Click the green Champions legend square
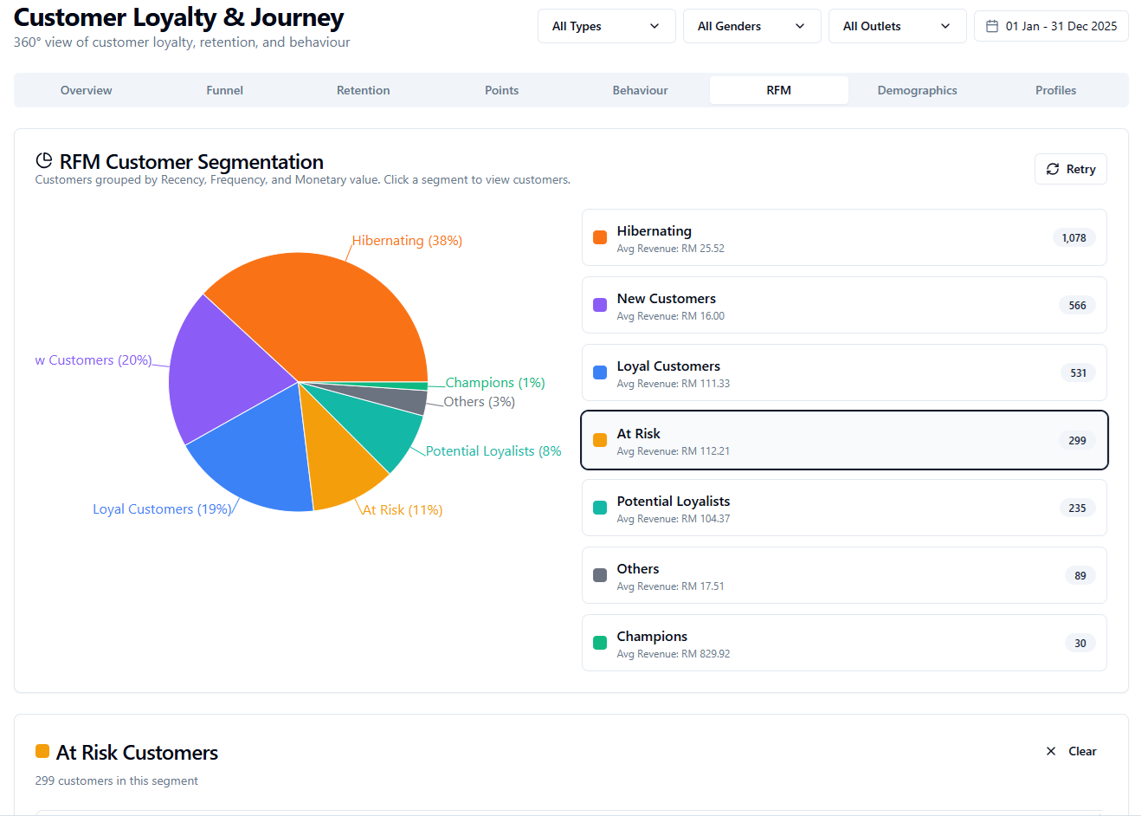 pos(600,643)
